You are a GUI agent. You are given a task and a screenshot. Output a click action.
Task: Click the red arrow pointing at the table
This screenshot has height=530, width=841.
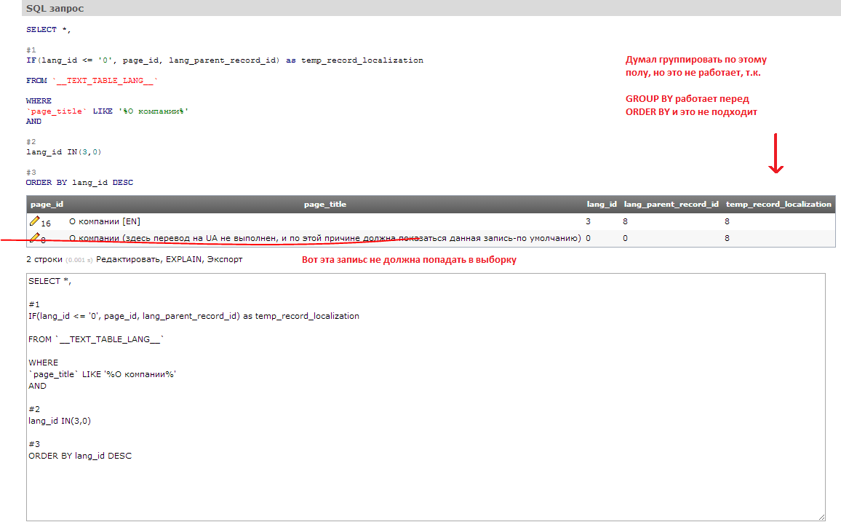776,154
